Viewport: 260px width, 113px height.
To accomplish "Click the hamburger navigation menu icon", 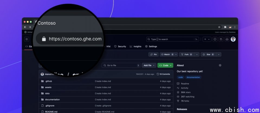I will pyautogui.click(x=27, y=39).
